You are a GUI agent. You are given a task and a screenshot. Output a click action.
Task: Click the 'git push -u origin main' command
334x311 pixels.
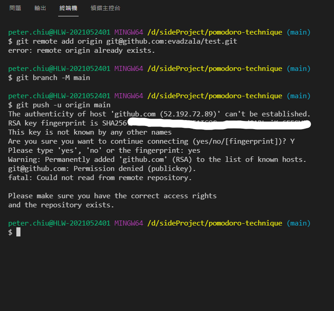click(59, 105)
